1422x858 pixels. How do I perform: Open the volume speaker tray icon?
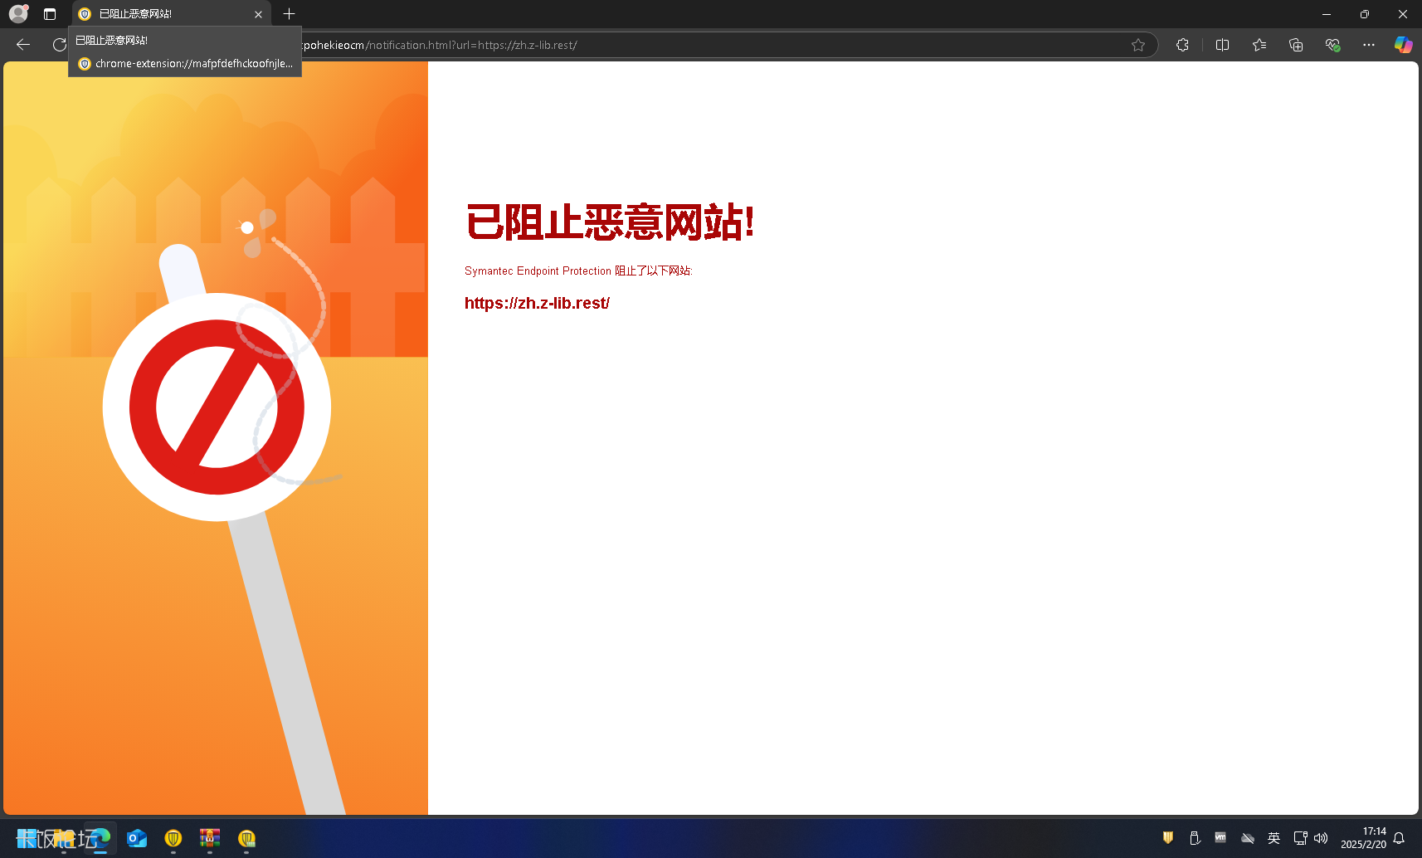1321,838
